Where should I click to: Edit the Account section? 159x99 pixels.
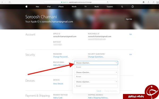pyautogui.click(x=130, y=34)
